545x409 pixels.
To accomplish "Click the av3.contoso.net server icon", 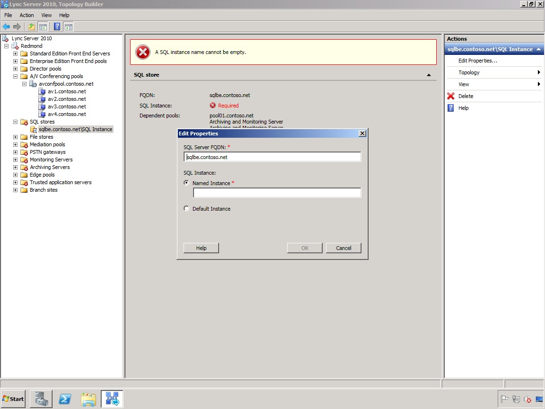I will point(42,107).
